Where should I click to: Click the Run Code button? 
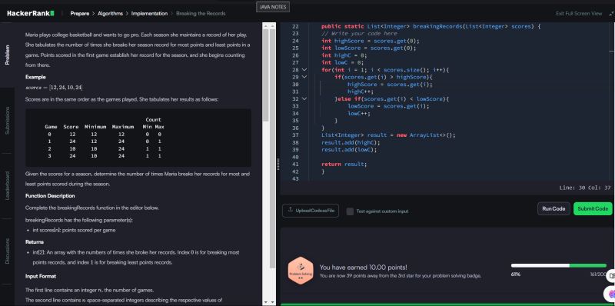click(553, 208)
